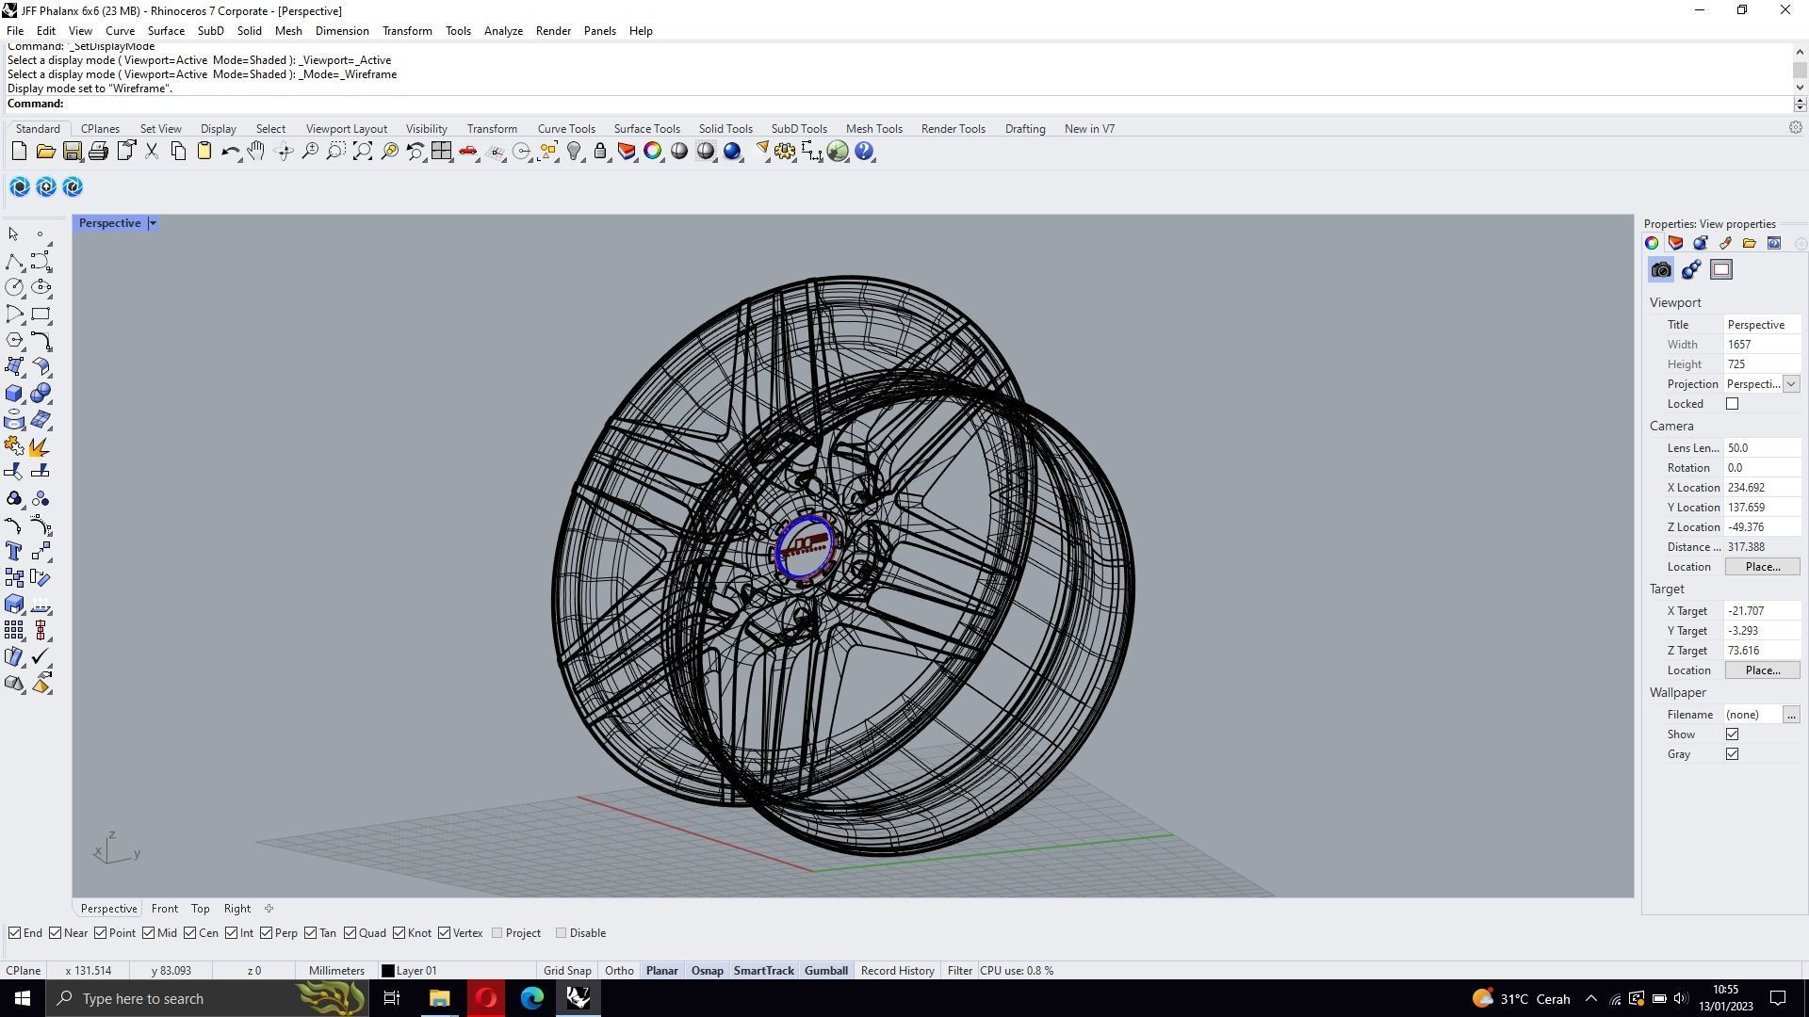Switch to the Curve Tools toolbar tab

[x=566, y=129]
